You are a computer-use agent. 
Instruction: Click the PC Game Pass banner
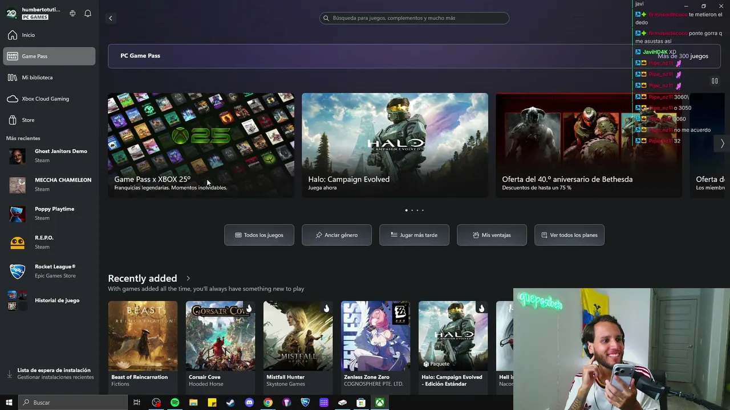click(x=414, y=56)
